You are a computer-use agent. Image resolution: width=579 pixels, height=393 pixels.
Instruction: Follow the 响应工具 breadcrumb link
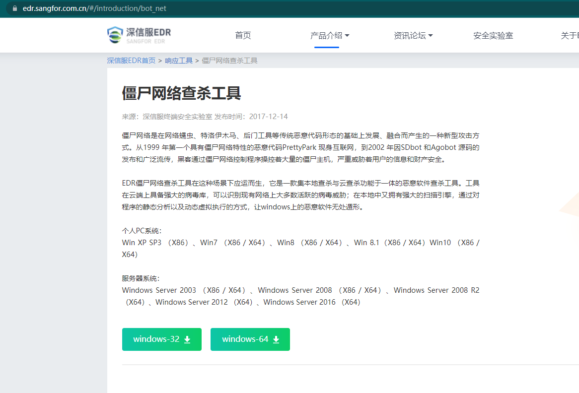[179, 61]
